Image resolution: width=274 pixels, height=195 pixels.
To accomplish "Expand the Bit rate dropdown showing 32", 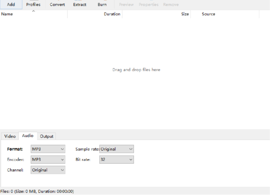I will coord(116,159).
